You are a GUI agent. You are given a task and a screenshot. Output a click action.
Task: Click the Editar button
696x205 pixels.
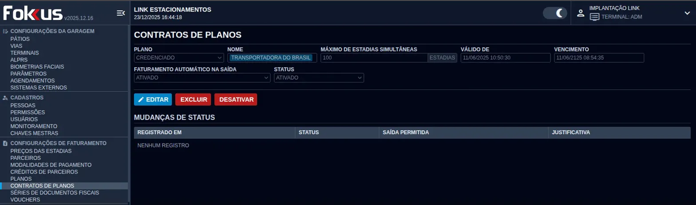pyautogui.click(x=153, y=100)
